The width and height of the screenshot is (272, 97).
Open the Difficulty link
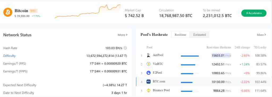click(x=9, y=56)
